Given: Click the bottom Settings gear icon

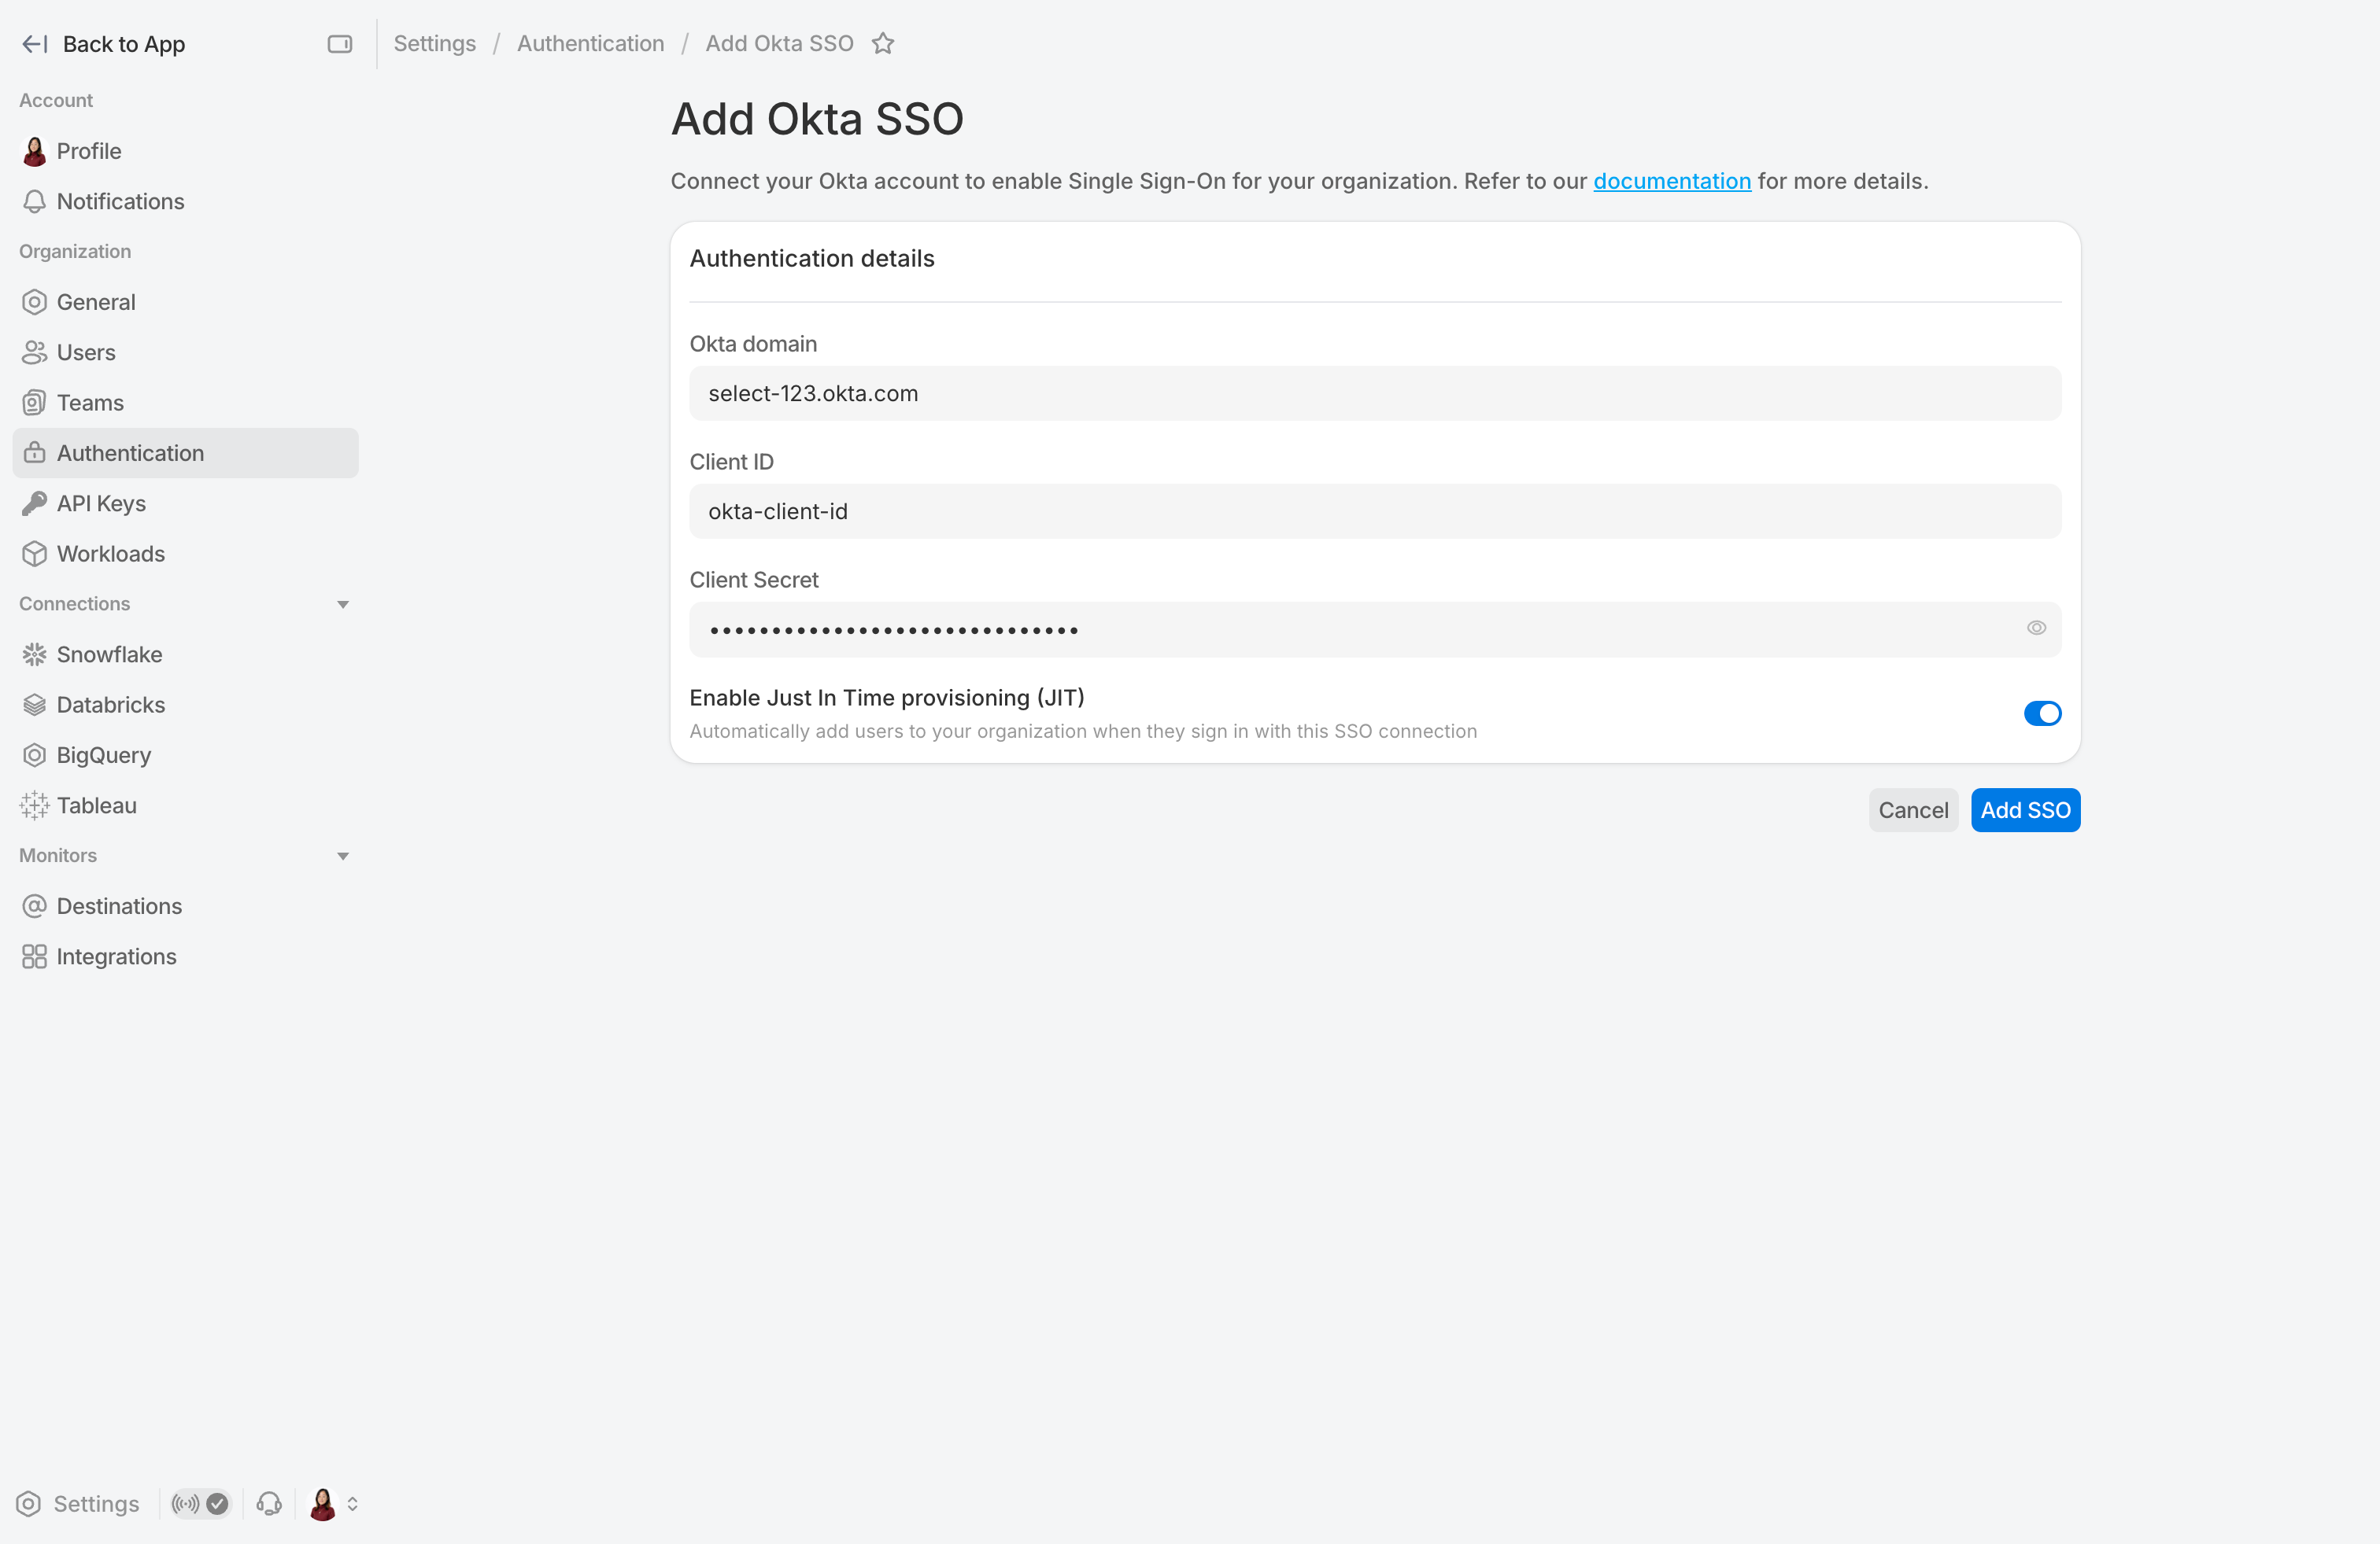Looking at the screenshot, I should pyautogui.click(x=29, y=1504).
